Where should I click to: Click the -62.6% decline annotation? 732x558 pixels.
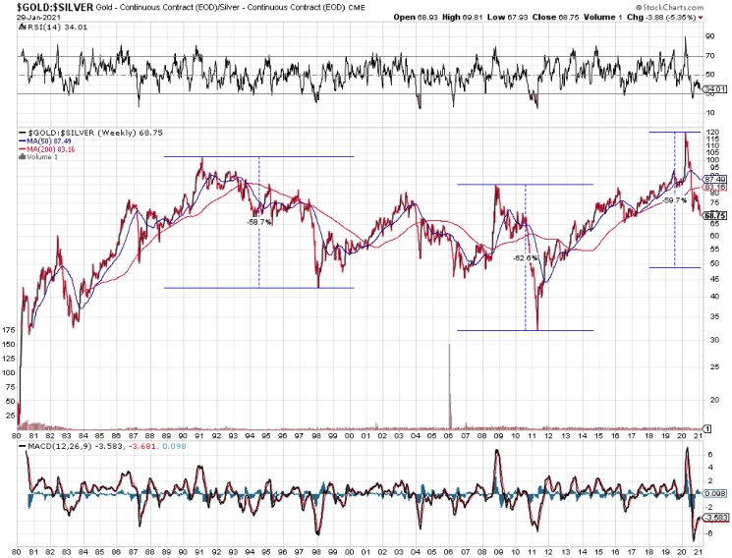[x=525, y=257]
